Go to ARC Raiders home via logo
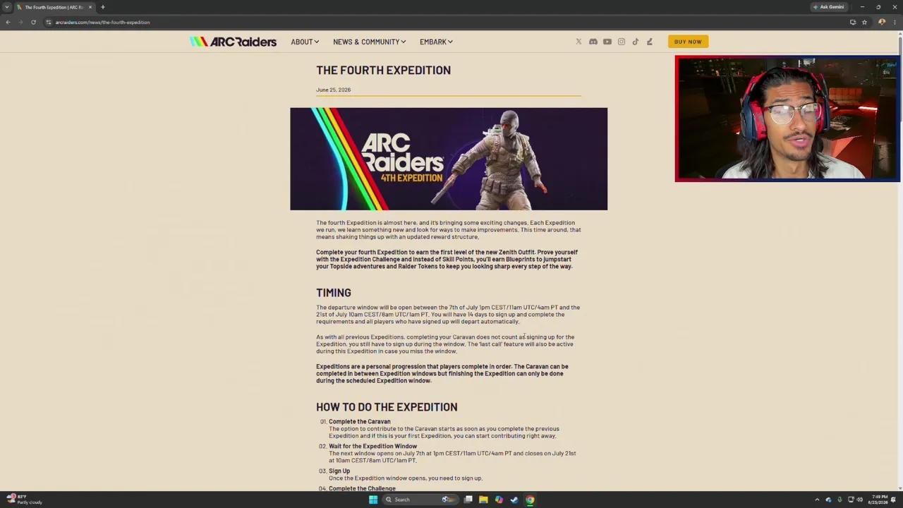 click(233, 42)
